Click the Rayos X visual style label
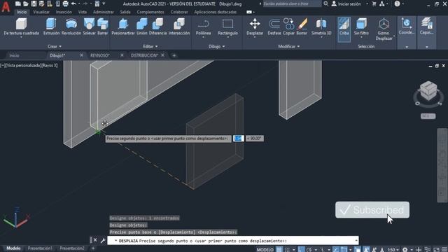The width and height of the screenshot is (448, 252). pos(50,65)
